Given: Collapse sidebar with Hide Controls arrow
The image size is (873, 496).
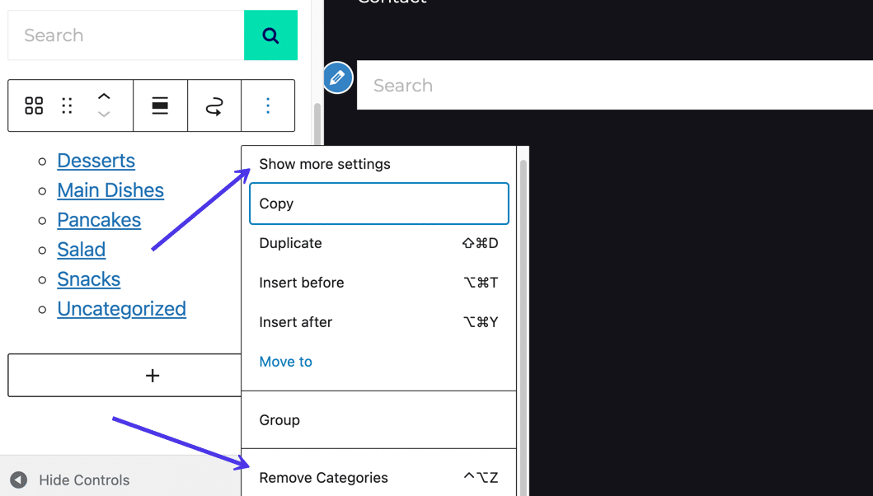Looking at the screenshot, I should click(19, 480).
